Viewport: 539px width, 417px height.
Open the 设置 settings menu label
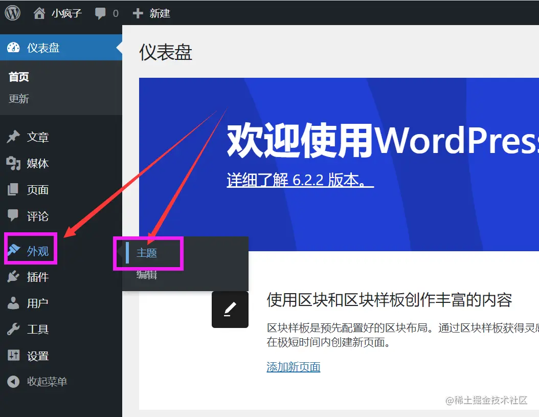(38, 356)
